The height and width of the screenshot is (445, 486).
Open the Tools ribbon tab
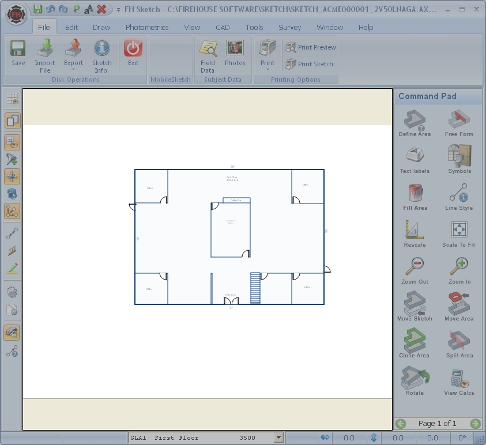click(254, 27)
